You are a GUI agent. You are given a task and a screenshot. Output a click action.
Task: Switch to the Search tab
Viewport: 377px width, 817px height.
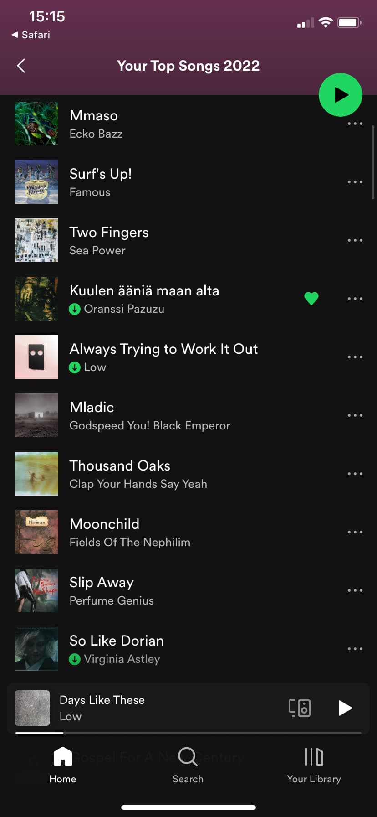coord(188,765)
